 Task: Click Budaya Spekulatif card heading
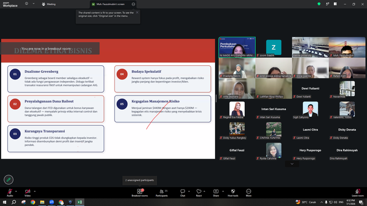coord(146,72)
